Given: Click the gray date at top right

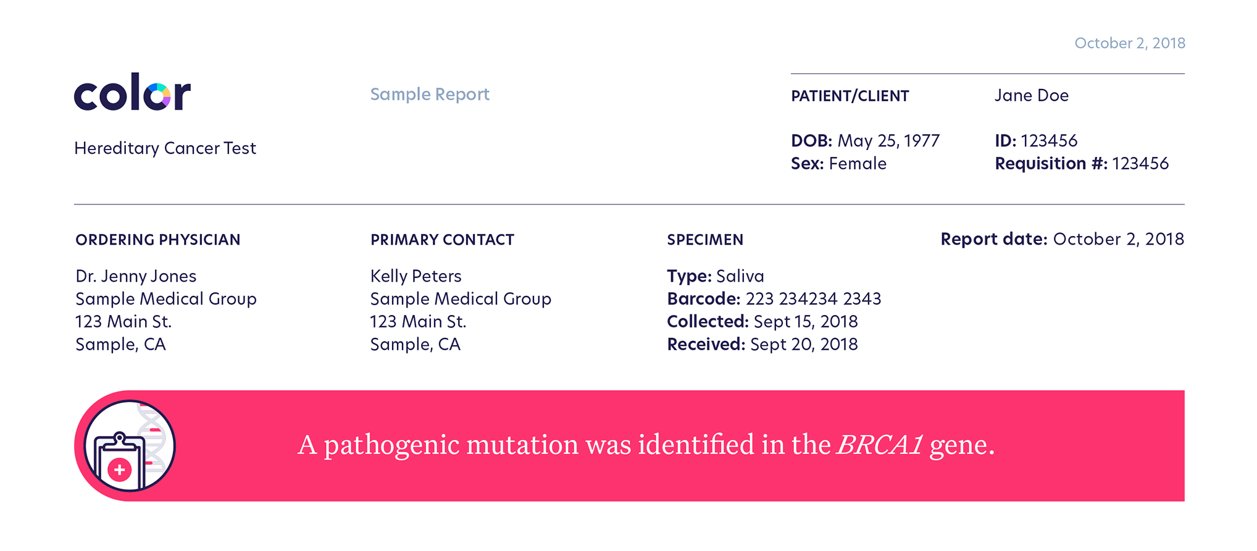Looking at the screenshot, I should [1130, 43].
